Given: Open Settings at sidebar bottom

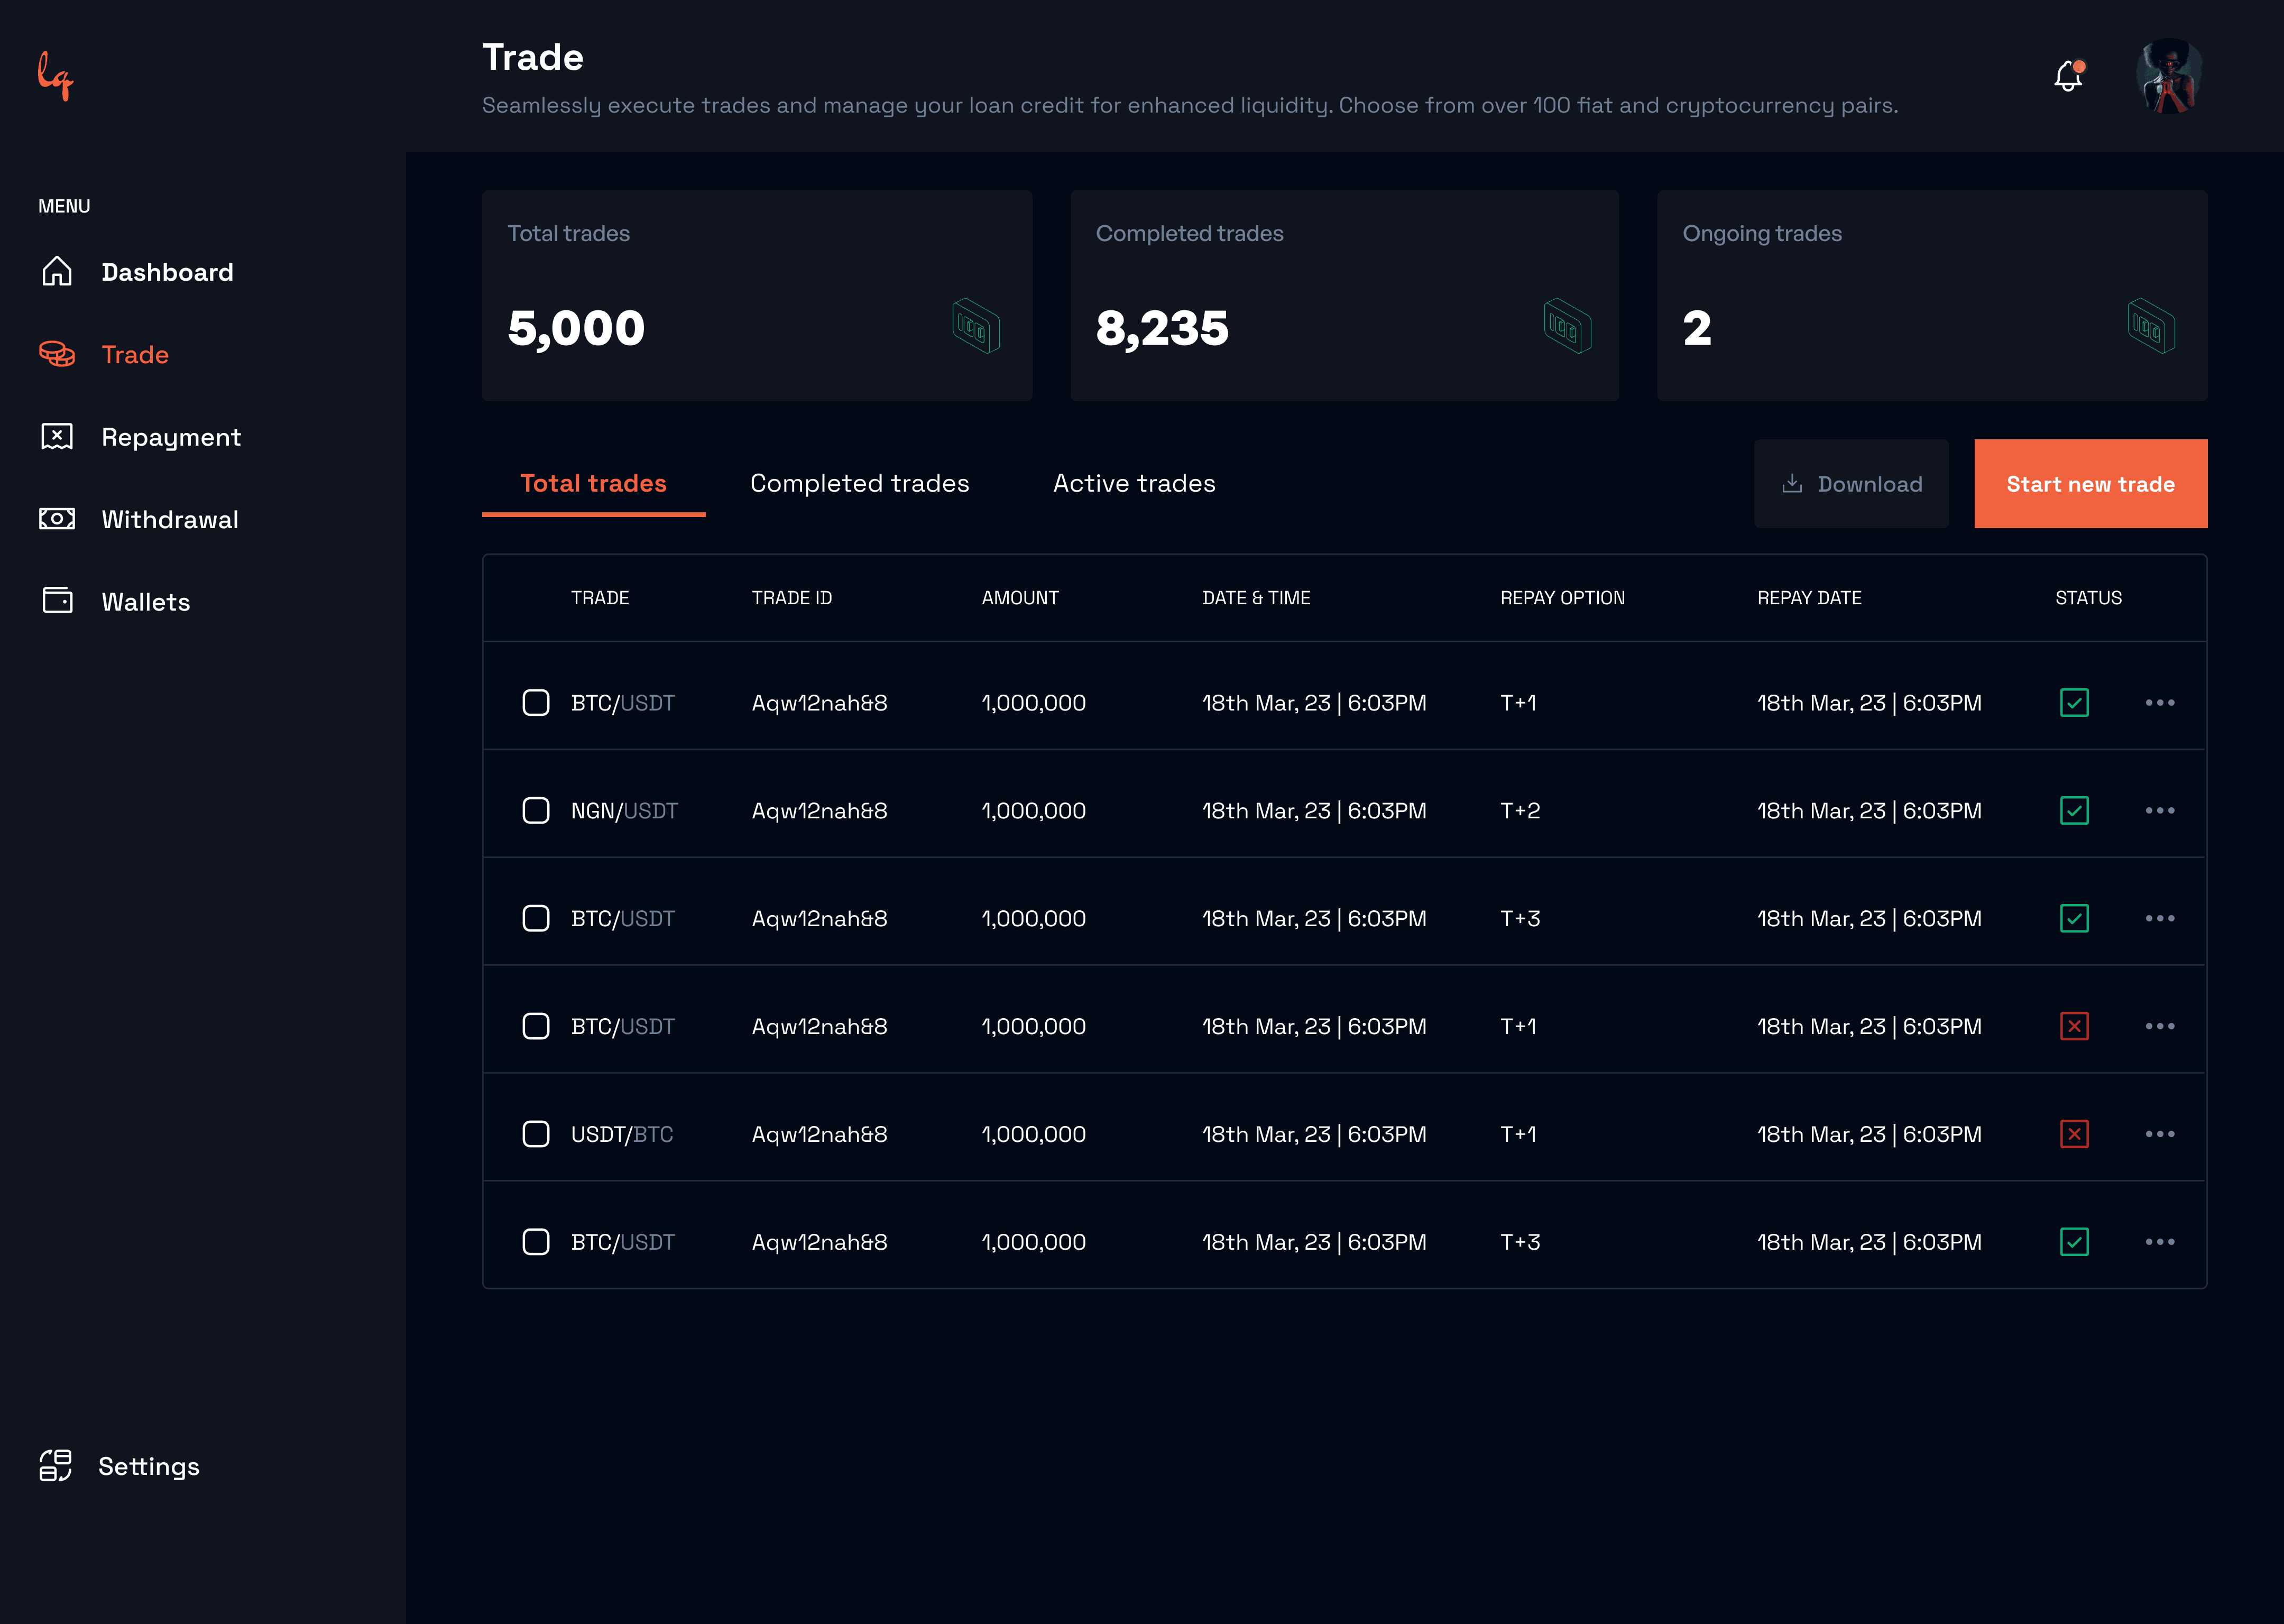Looking at the screenshot, I should pyautogui.click(x=148, y=1466).
